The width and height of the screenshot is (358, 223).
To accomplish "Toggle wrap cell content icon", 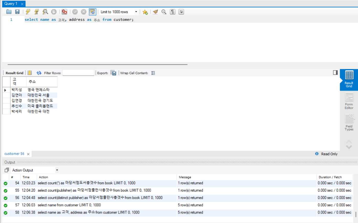I will click(153, 73).
